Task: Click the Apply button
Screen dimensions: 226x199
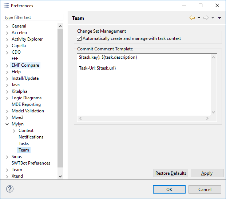Action: (x=207, y=173)
